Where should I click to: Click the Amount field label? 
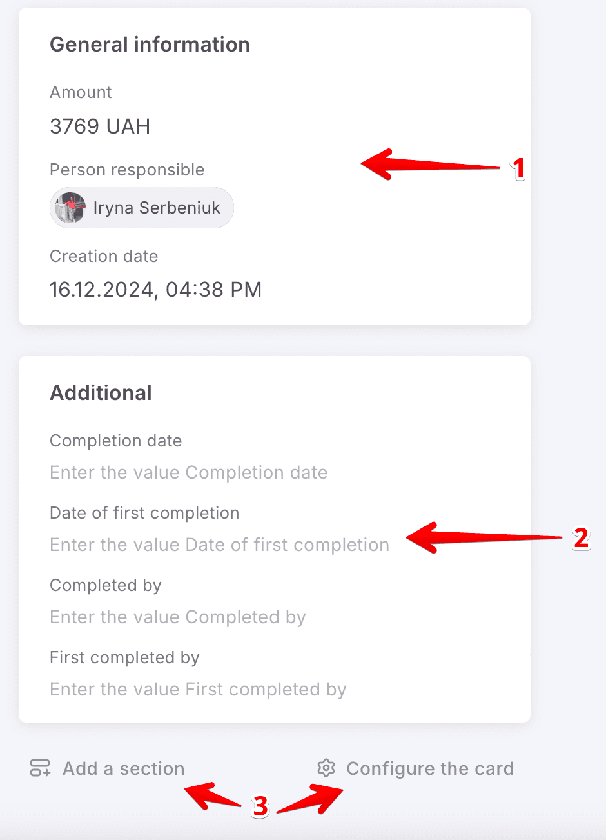click(81, 92)
